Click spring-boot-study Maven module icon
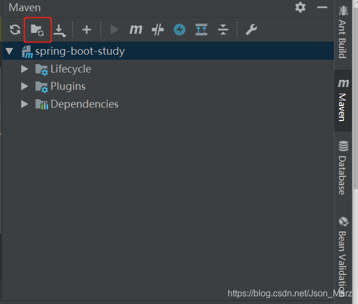 (x=27, y=52)
